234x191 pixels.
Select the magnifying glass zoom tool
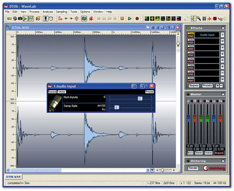click(199, 19)
